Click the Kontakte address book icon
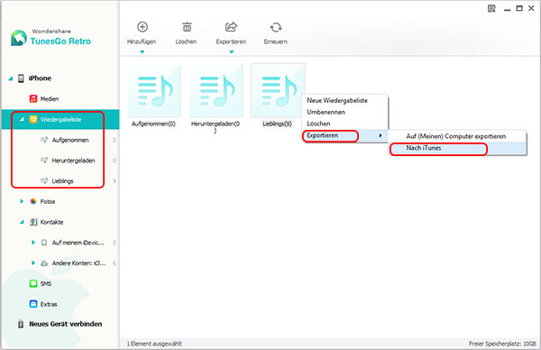 tap(33, 222)
